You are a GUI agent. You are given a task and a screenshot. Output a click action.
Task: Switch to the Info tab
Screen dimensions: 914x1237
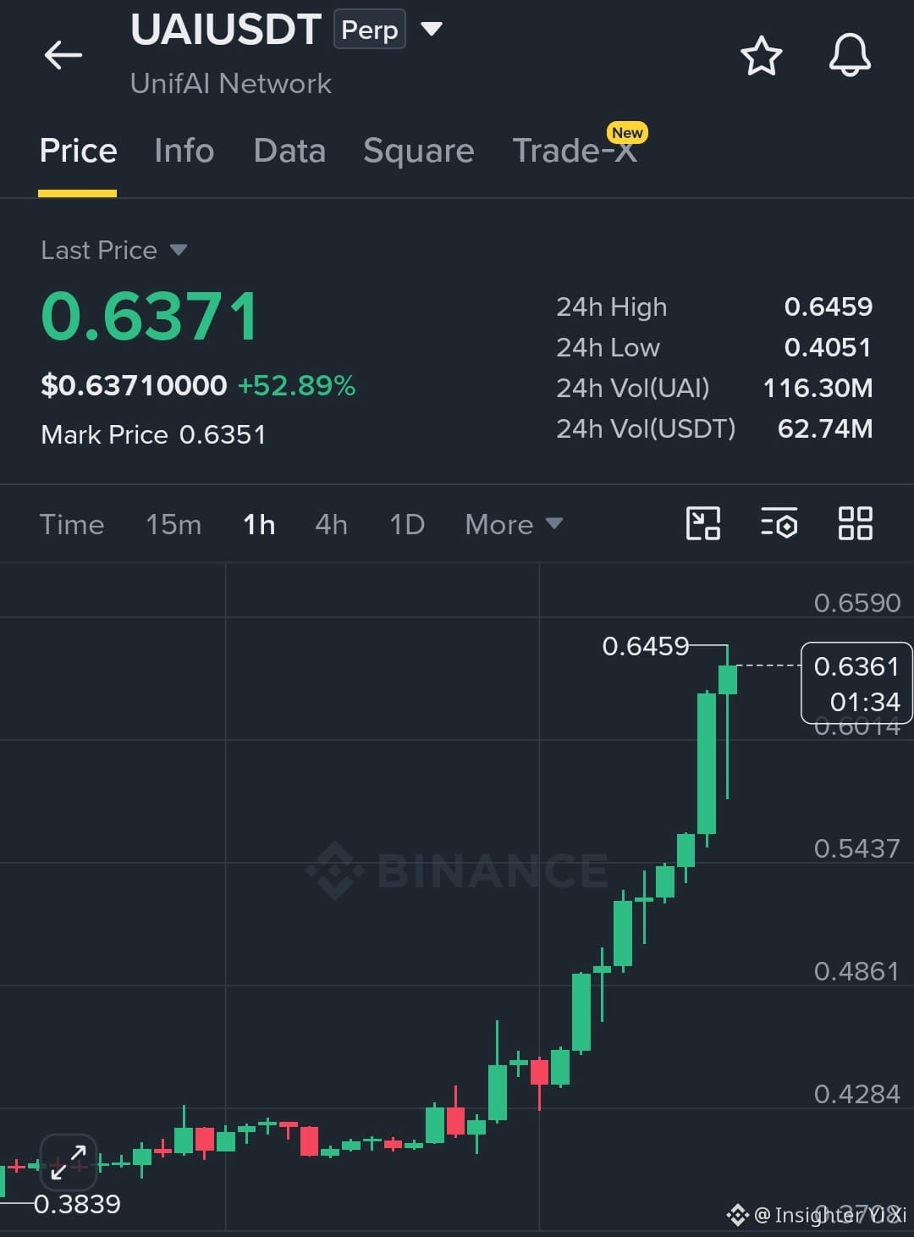184,151
